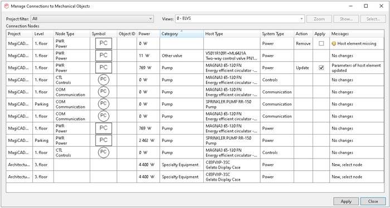Maximize the Manage Connections window

tap(366, 6)
